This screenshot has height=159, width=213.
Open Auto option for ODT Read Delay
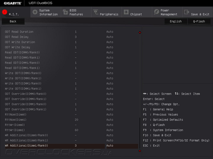tap(110, 37)
